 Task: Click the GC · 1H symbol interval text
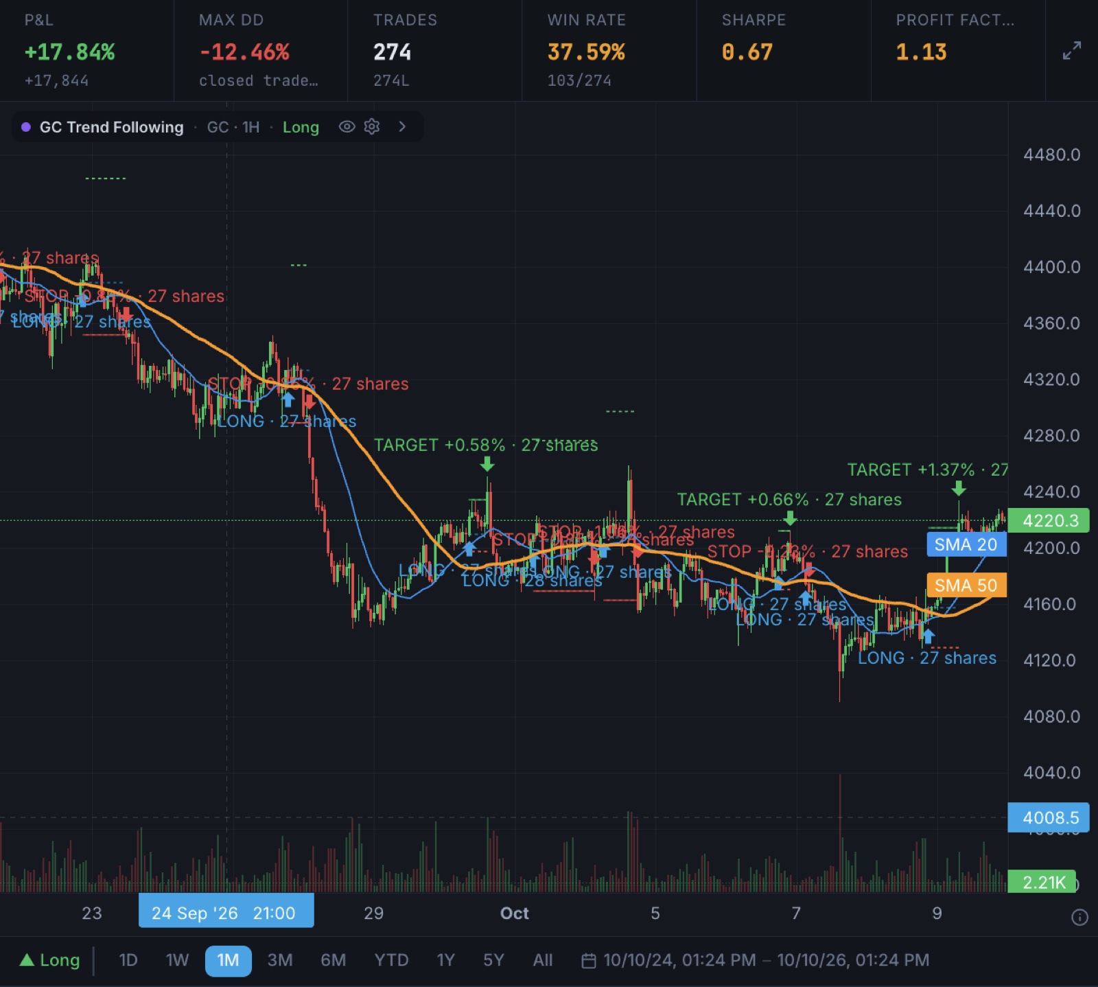(233, 127)
